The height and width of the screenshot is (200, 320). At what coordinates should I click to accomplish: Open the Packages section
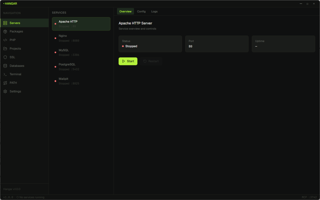click(x=24, y=31)
